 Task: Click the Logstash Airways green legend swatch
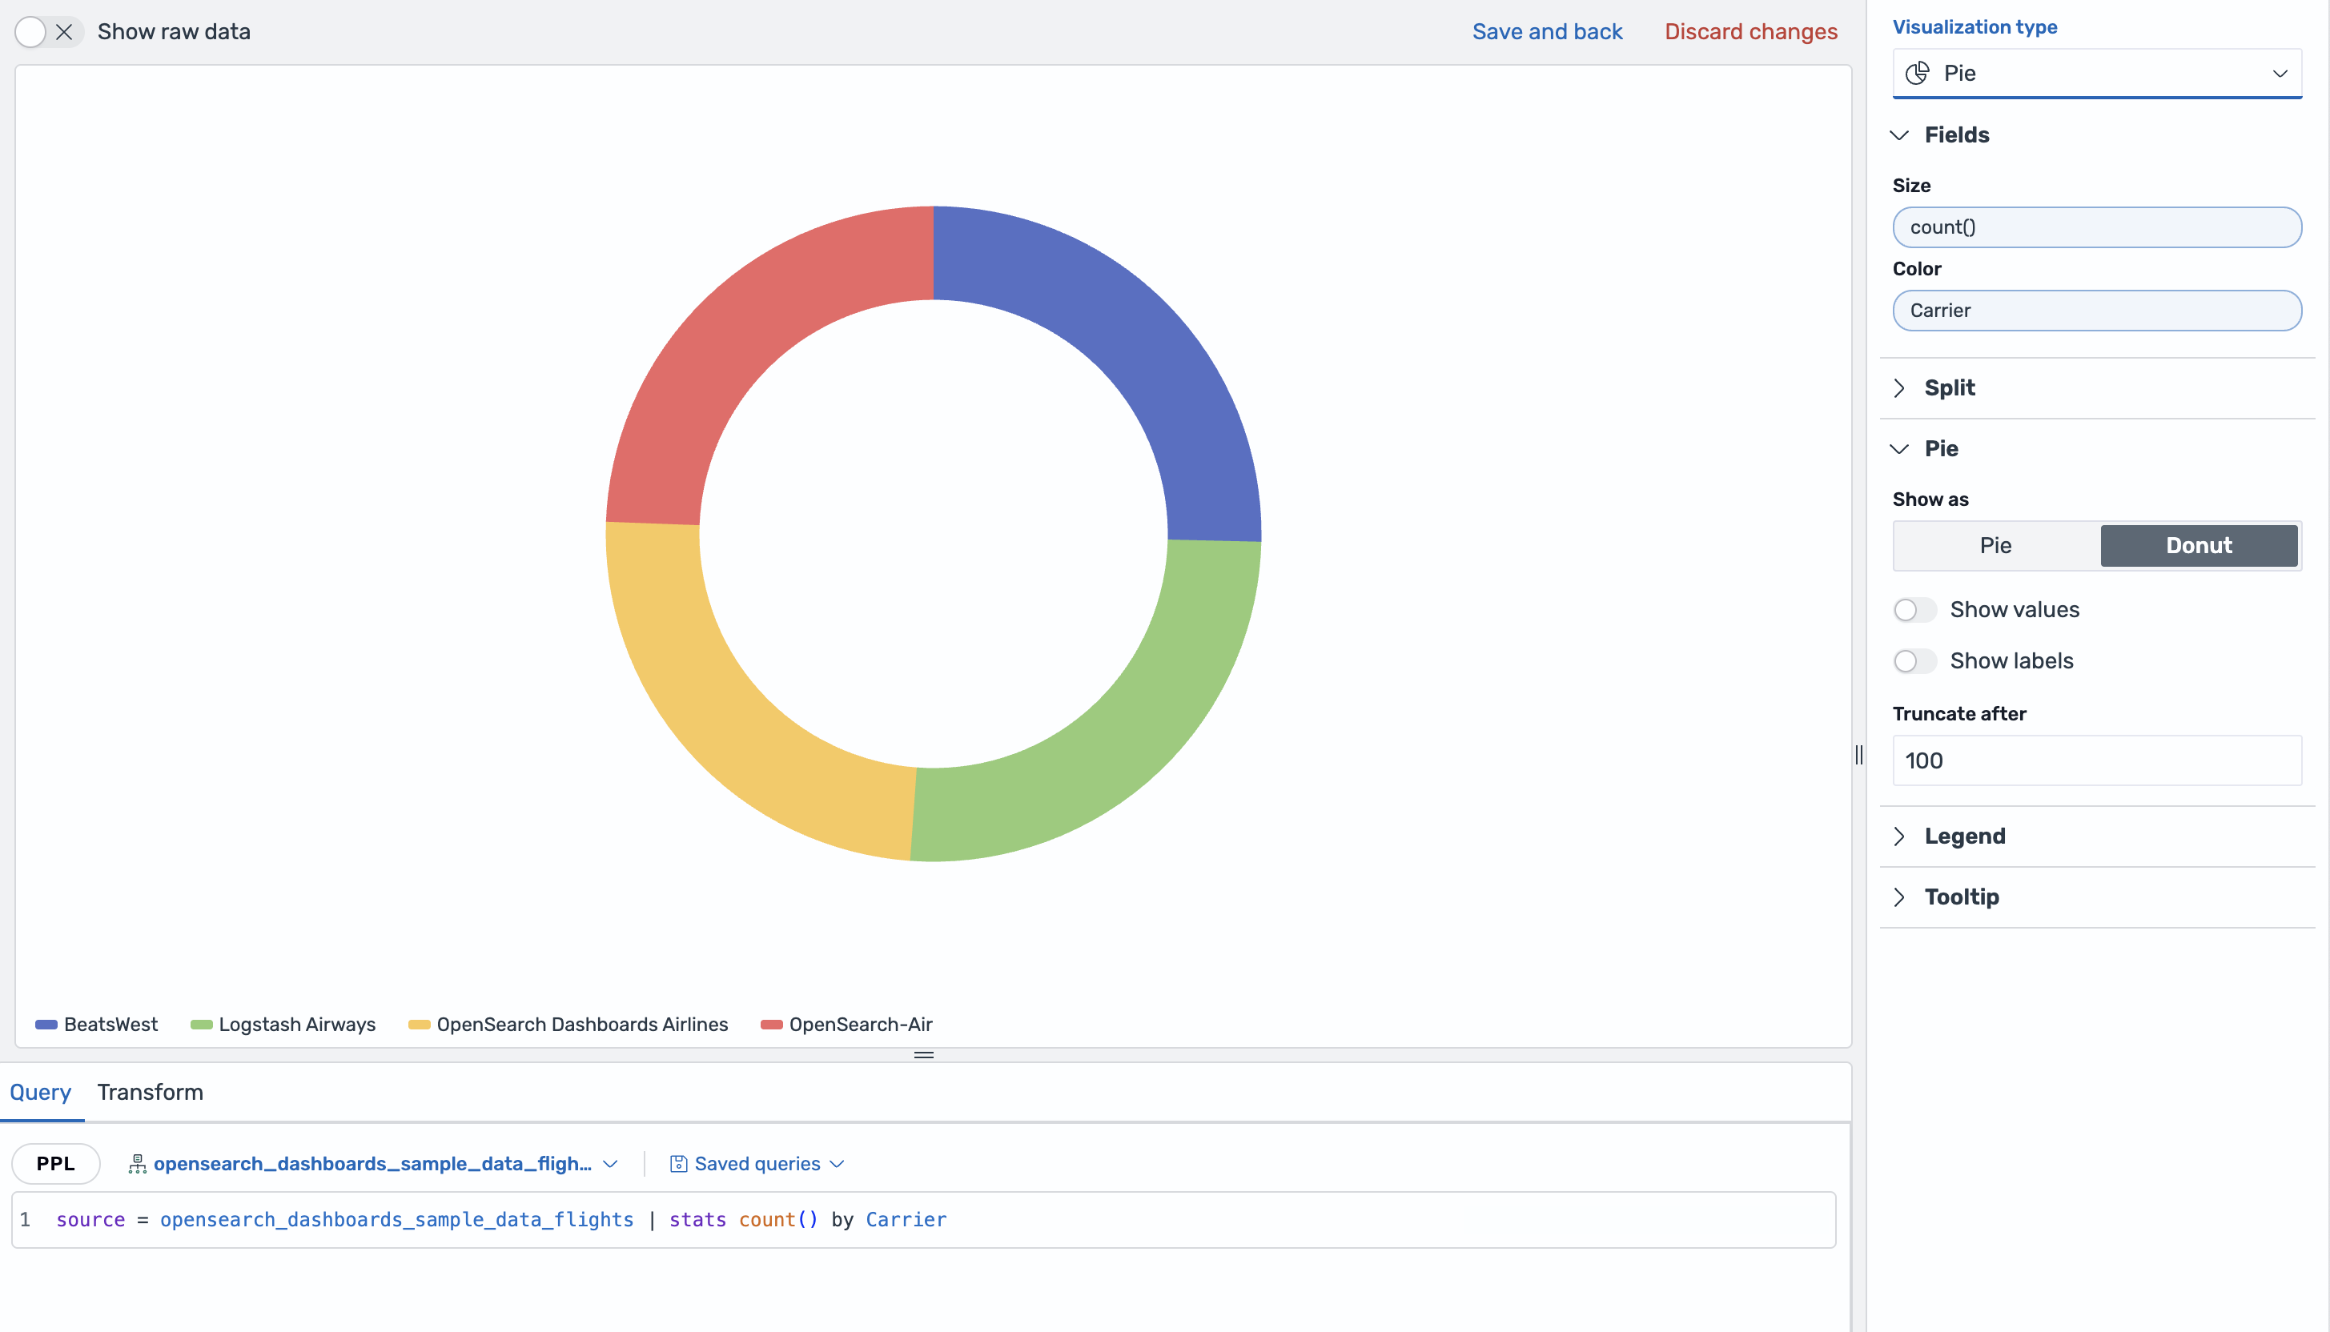tap(201, 1025)
